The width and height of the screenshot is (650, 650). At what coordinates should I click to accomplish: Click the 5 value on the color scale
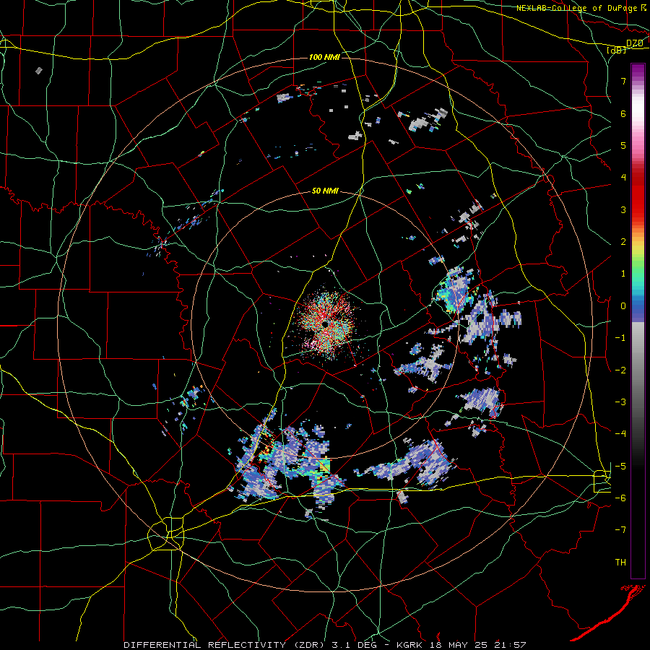623,145
